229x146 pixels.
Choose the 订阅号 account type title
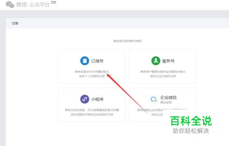coord(97,61)
